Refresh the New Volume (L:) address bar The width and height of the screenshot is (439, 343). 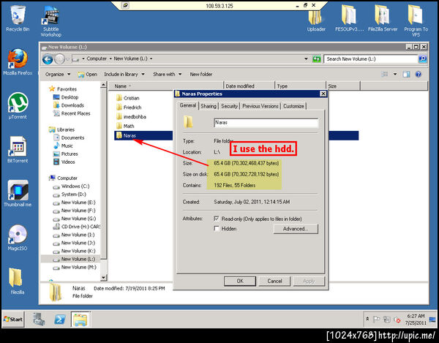pyautogui.click(x=316, y=59)
